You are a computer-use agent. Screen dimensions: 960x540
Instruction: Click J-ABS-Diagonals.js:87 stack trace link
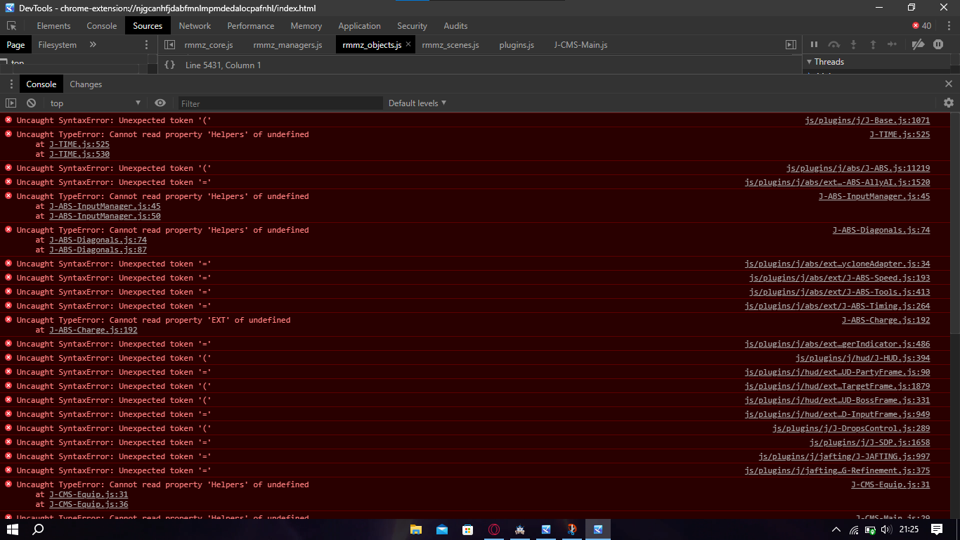coord(98,250)
